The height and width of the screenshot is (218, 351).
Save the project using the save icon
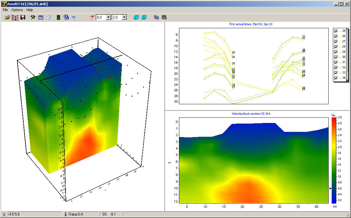pos(23,17)
